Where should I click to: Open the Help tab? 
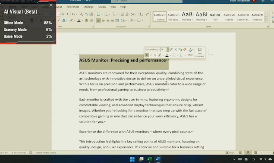123,7
